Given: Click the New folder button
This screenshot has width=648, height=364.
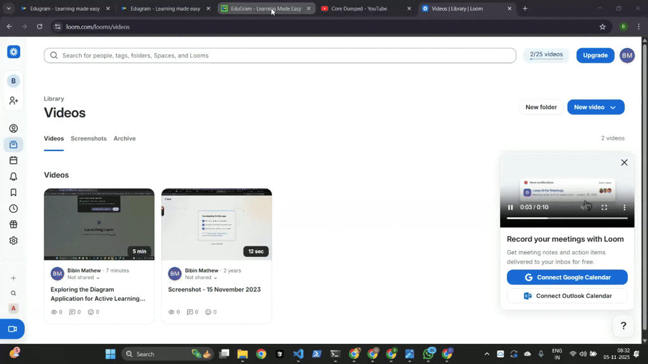Looking at the screenshot, I should 541,107.
